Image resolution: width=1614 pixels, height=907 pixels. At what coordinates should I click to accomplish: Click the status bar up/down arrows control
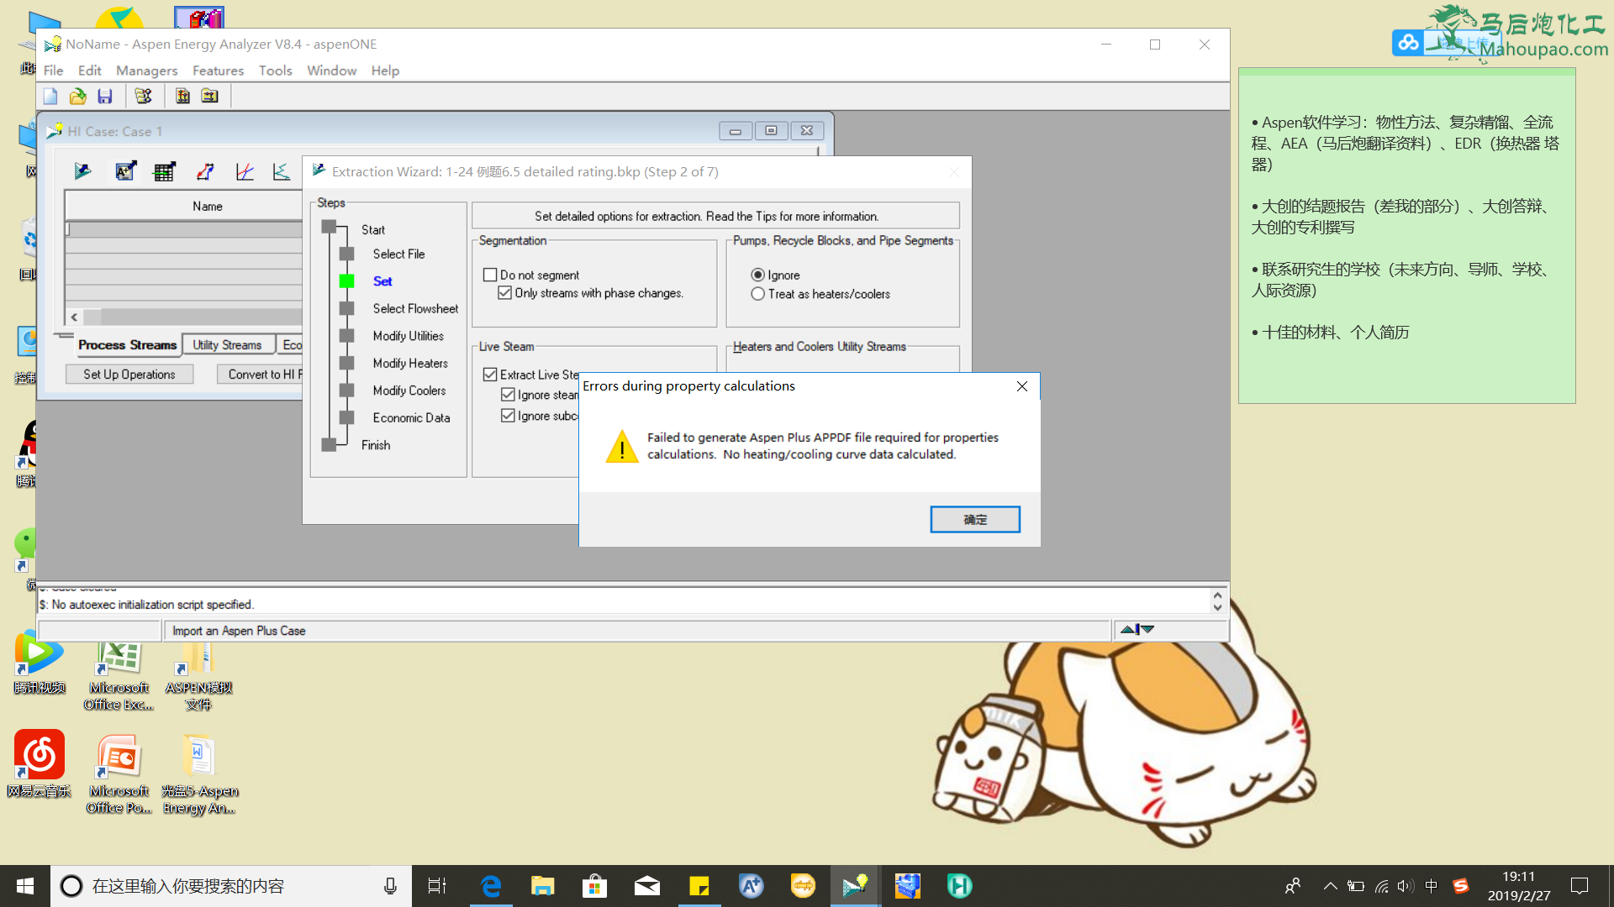click(1137, 630)
